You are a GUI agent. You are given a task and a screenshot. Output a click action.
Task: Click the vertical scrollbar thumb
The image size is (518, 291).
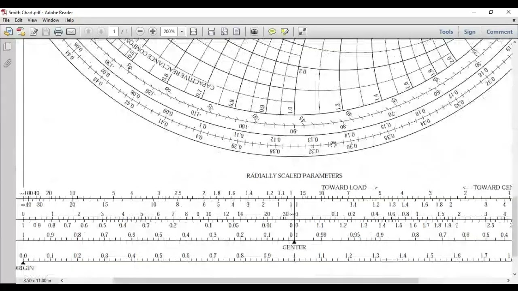(515, 226)
